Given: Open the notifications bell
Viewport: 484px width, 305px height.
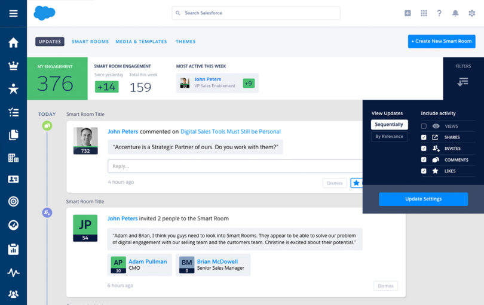Looking at the screenshot, I should click(455, 13).
